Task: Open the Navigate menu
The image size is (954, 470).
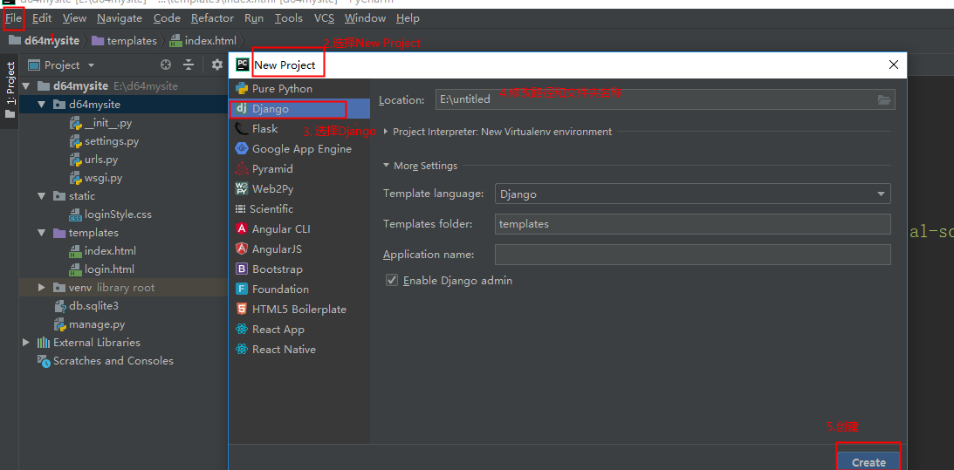Action: tap(120, 18)
